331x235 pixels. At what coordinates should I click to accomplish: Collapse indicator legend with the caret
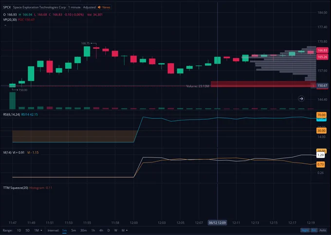click(x=5, y=25)
